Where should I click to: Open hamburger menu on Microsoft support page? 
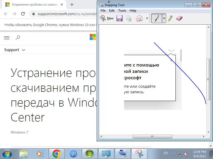7,38
